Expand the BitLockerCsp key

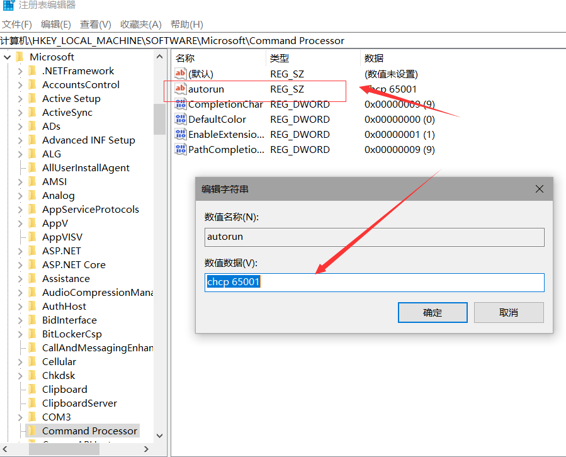pos(20,334)
